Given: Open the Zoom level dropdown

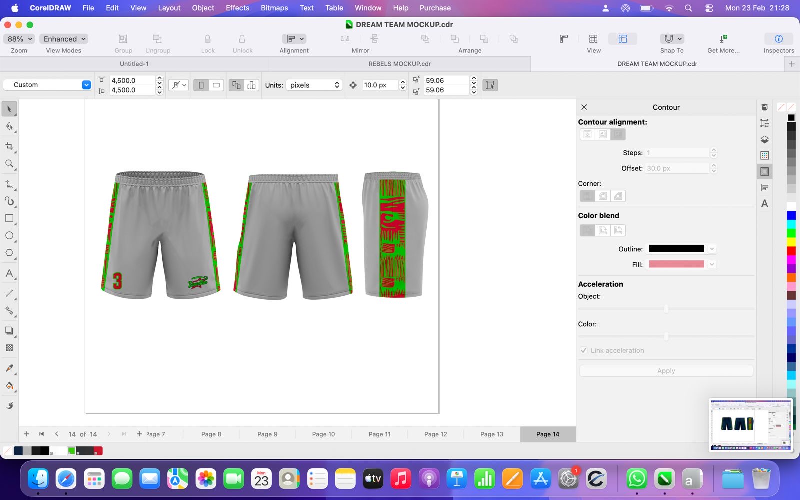Looking at the screenshot, I should (19, 39).
